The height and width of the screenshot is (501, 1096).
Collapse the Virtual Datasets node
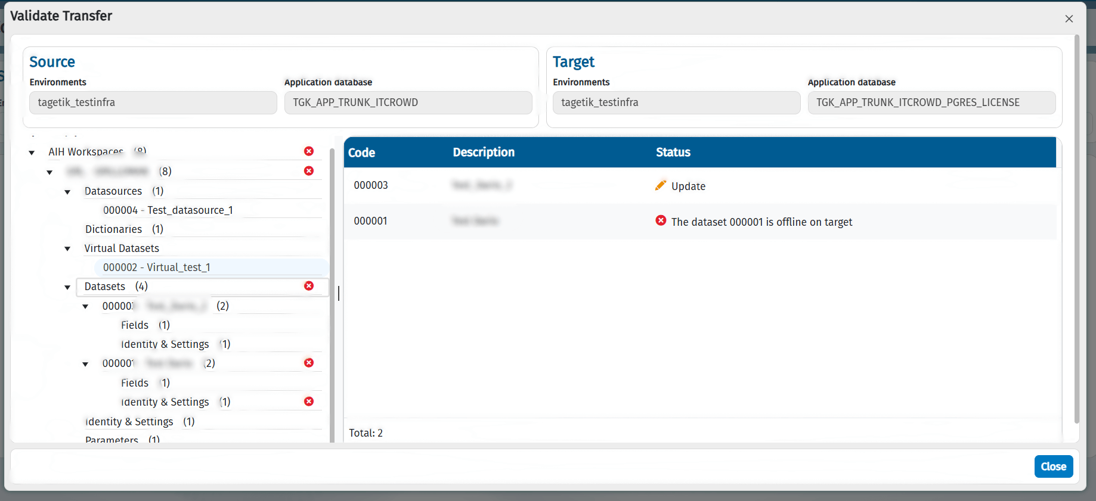tap(67, 249)
